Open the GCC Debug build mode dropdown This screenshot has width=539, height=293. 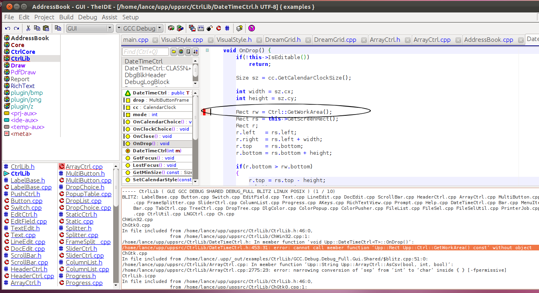point(160,28)
